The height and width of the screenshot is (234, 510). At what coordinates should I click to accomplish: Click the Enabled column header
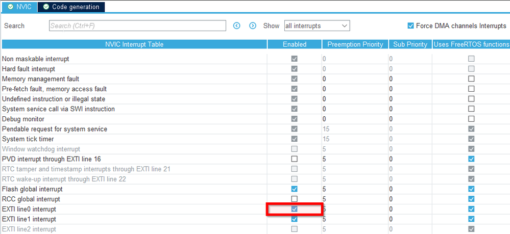[295, 44]
